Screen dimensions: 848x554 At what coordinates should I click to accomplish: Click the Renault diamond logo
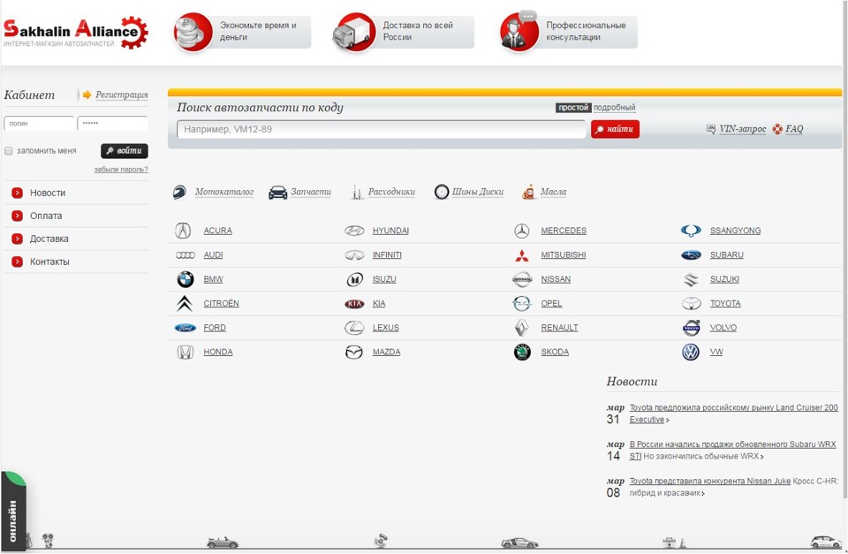pos(521,328)
